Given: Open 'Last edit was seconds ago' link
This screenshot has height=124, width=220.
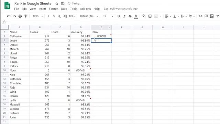Looking at the screenshot, I should pos(121,9).
